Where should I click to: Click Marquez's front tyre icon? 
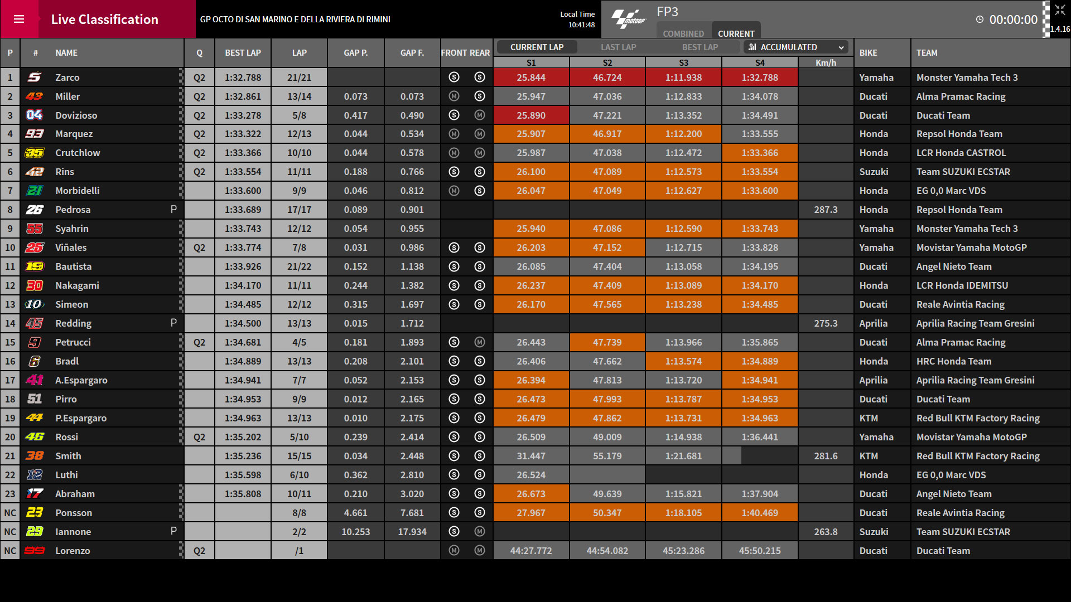[x=454, y=134]
